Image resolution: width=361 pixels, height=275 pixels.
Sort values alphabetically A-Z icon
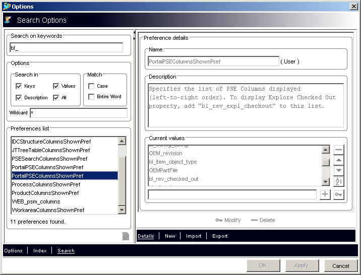339,181
